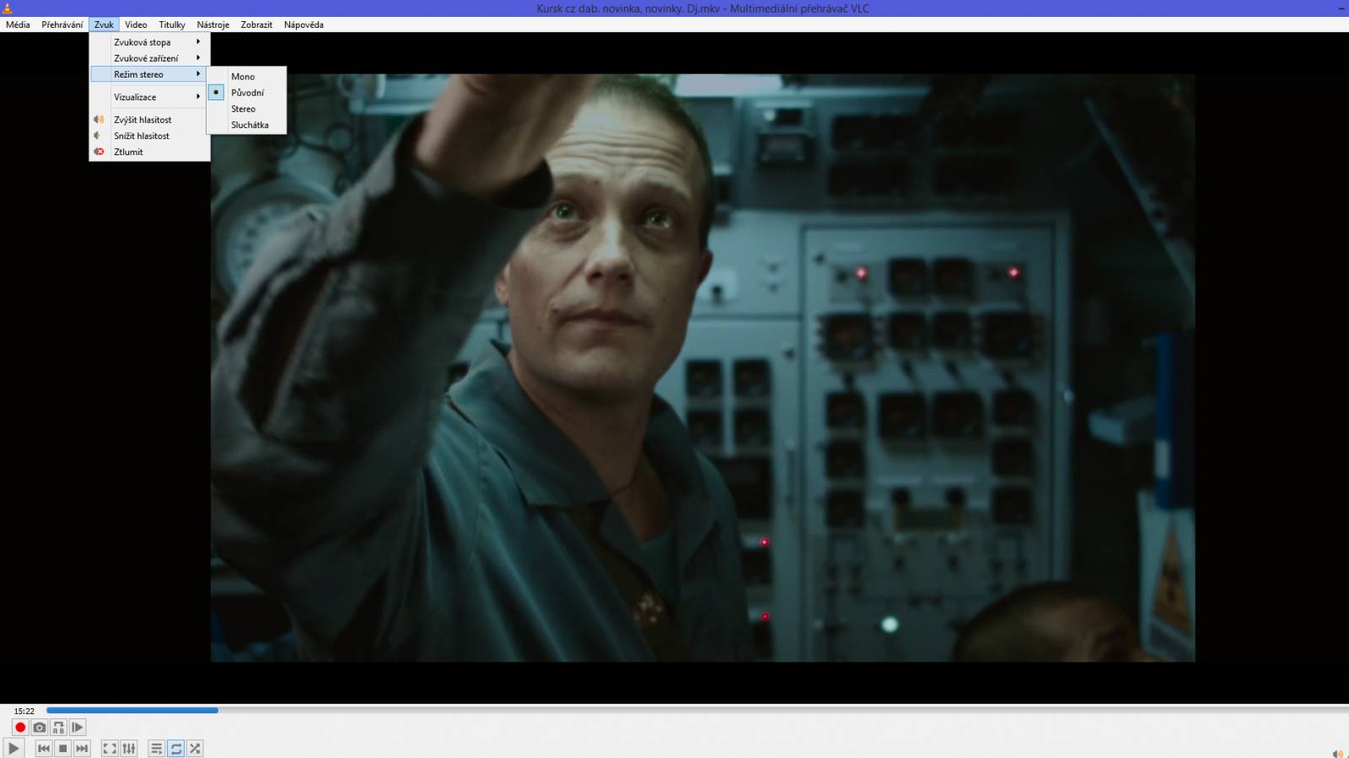Screen dimensions: 1349x758
Task: Open the Přehrávání menu
Action: [x=62, y=24]
